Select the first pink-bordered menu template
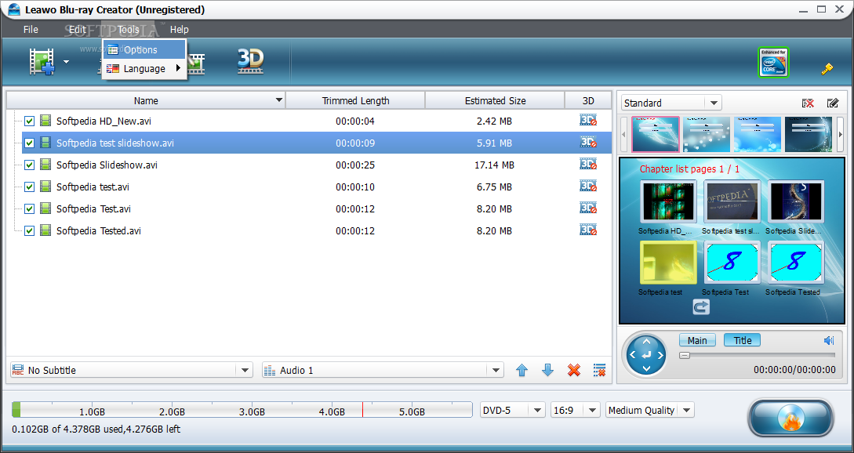Image resolution: width=854 pixels, height=453 pixels. click(x=656, y=134)
